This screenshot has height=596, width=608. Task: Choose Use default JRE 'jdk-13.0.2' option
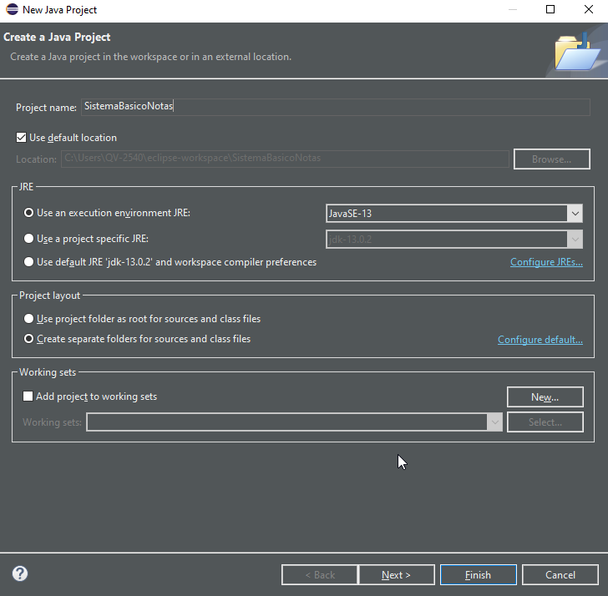pos(29,262)
